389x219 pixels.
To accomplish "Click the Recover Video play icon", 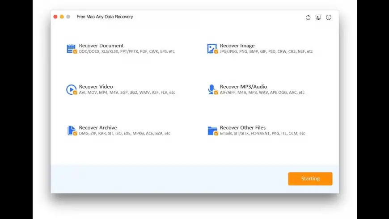I will click(x=71, y=88).
